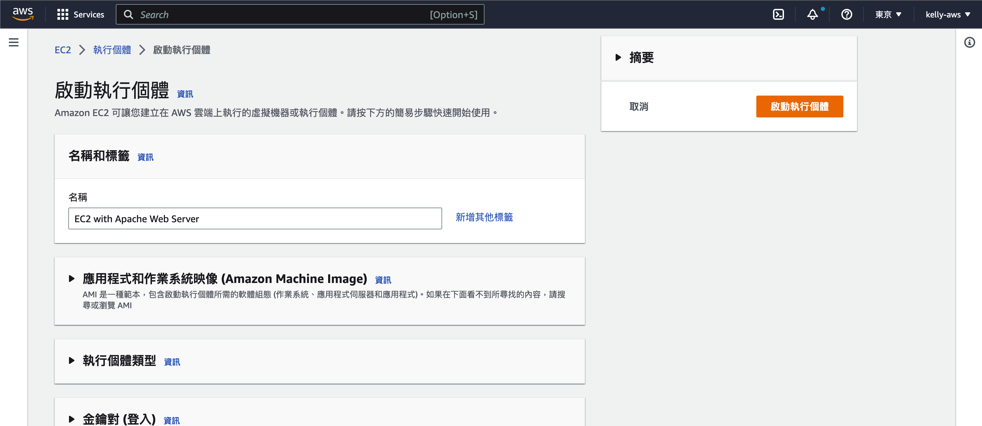This screenshot has height=426, width=982.
Task: Click 資訊 link beside page title
Action: point(185,94)
